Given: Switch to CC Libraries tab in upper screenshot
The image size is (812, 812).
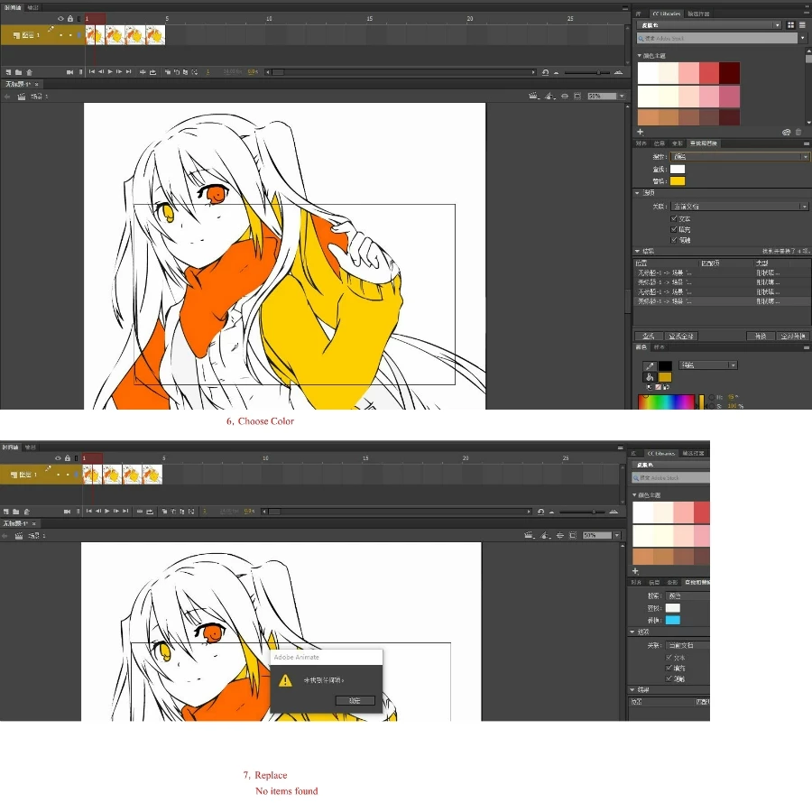Looking at the screenshot, I should [x=667, y=14].
